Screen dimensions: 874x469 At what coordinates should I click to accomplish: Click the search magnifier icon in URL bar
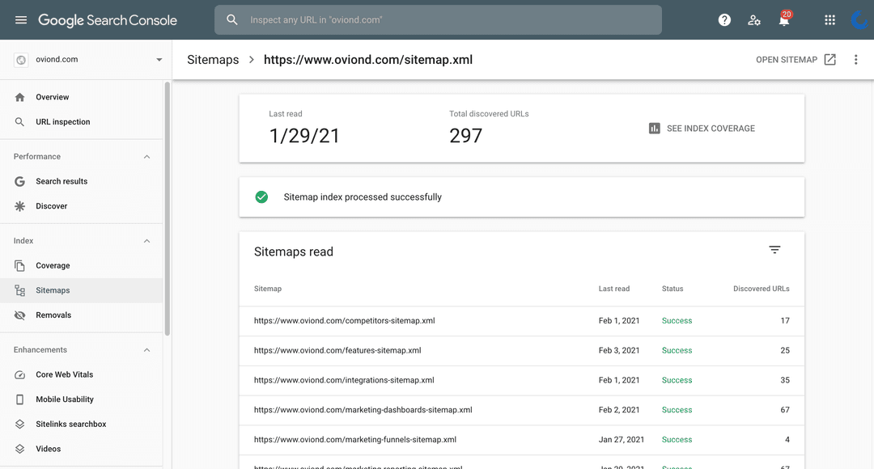(232, 20)
